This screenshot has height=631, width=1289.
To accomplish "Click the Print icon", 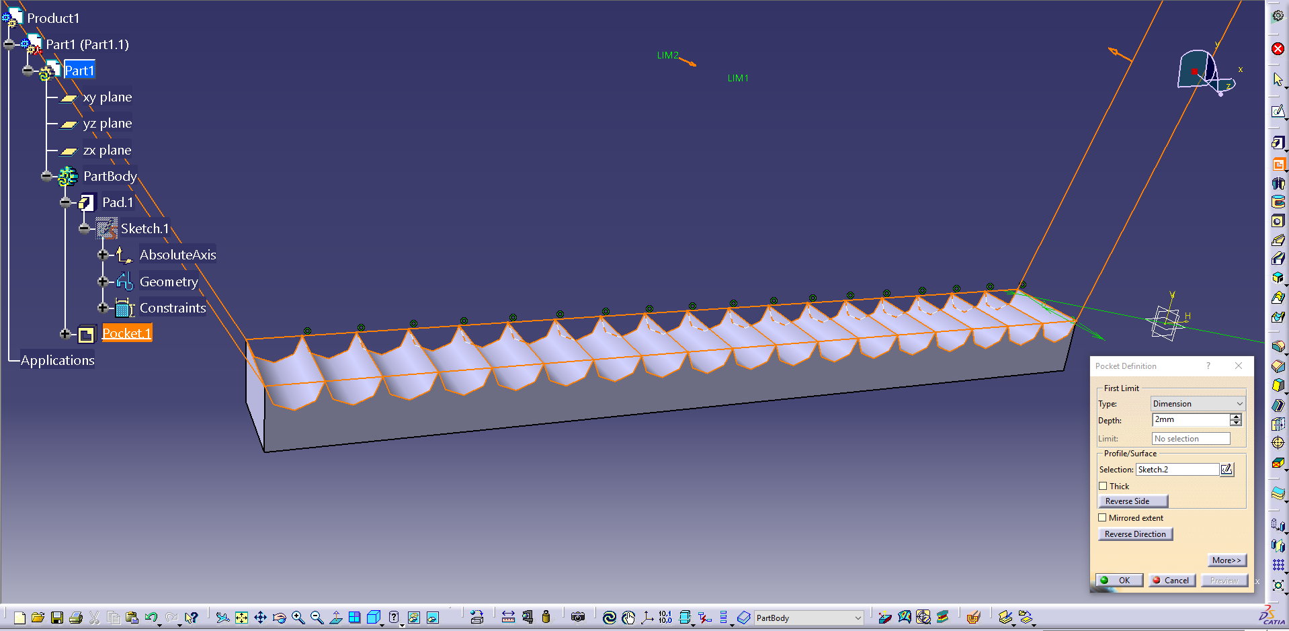I will point(76,618).
